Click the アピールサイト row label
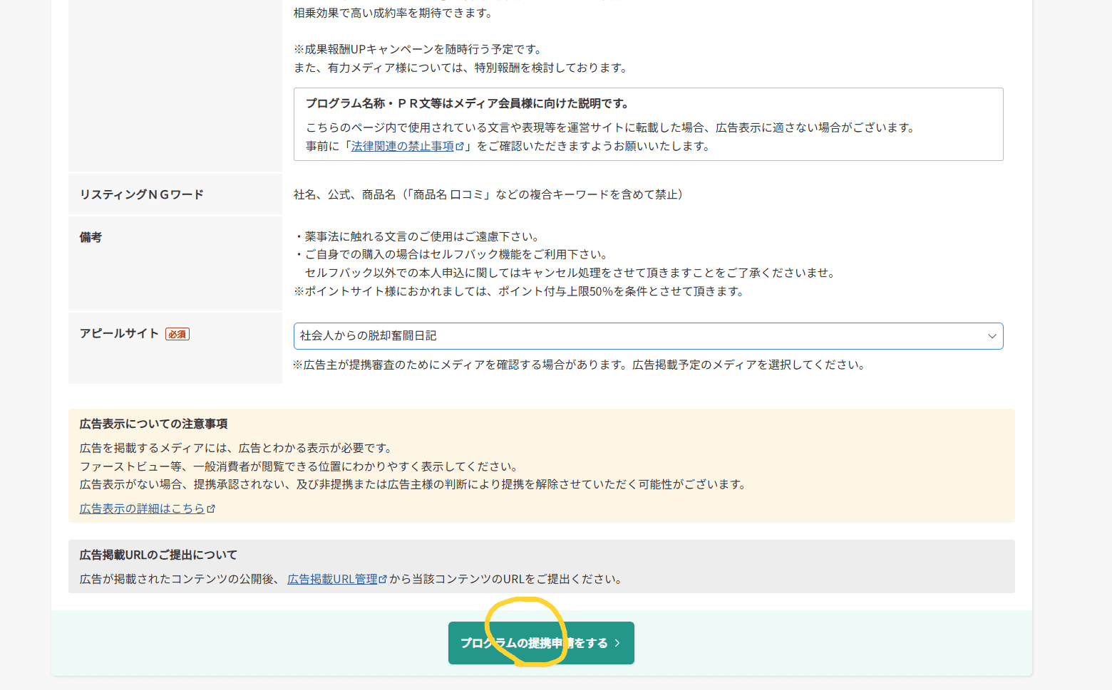Viewport: 1112px width, 690px height. pos(119,333)
